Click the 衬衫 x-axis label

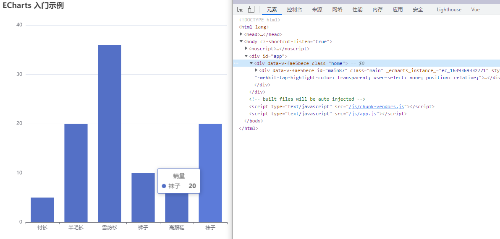point(42,228)
